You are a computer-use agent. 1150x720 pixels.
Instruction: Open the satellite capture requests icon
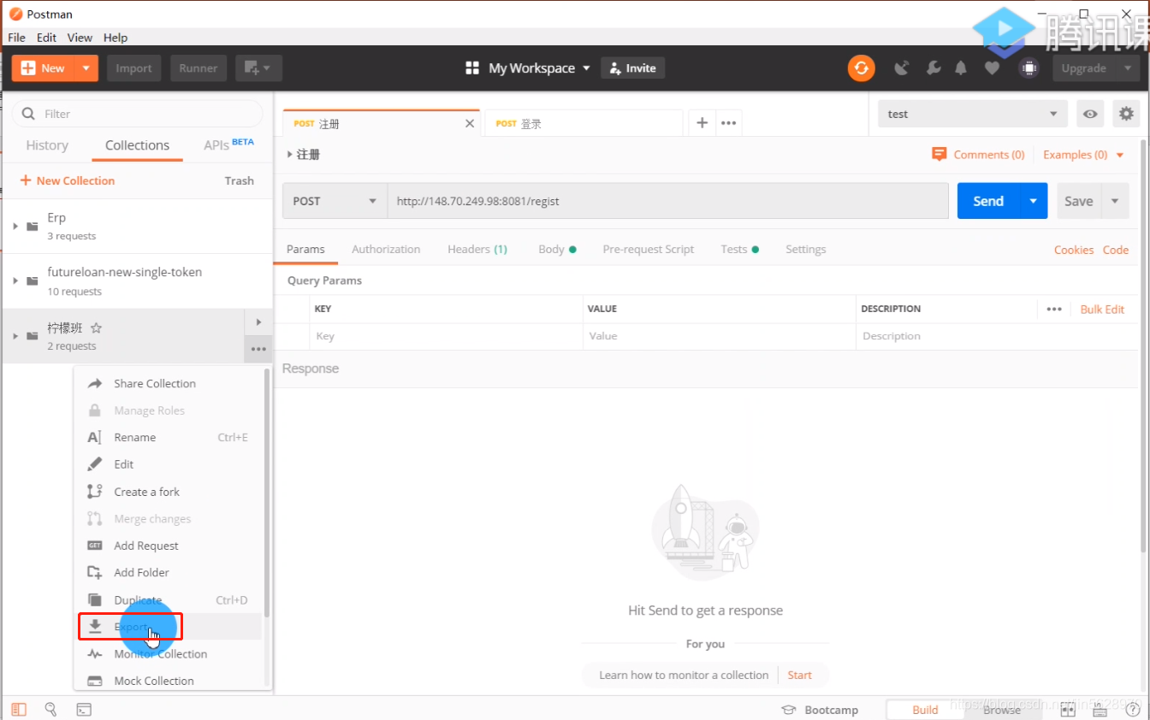[x=901, y=68]
